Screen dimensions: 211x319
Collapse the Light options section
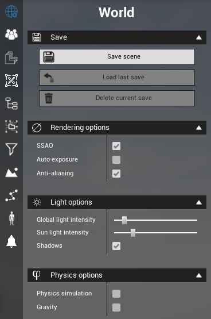click(199, 202)
